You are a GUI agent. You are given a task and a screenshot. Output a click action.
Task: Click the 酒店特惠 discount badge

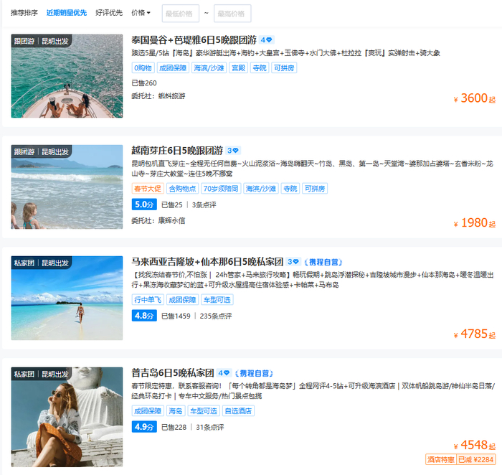[x=440, y=460]
